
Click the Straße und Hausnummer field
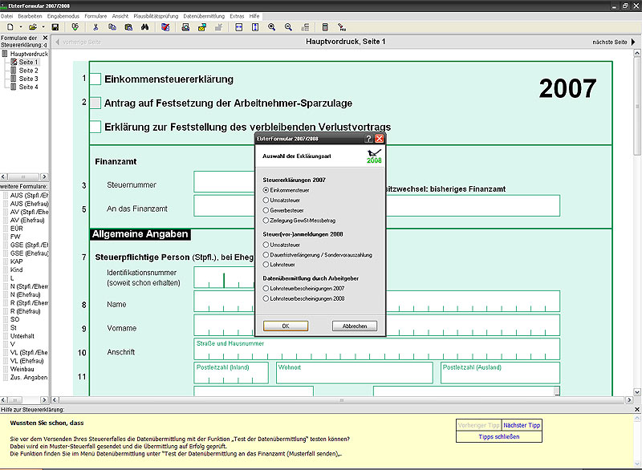click(x=376, y=349)
